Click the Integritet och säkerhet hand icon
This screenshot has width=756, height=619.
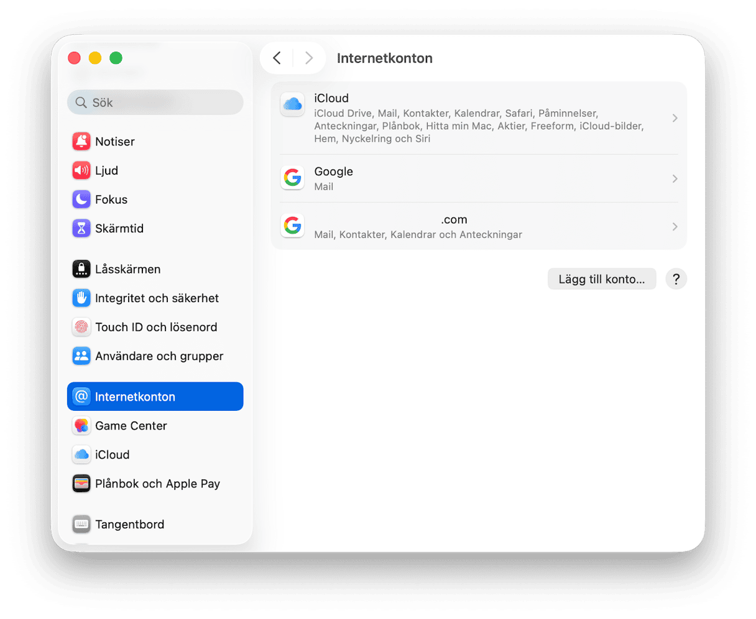tap(81, 298)
